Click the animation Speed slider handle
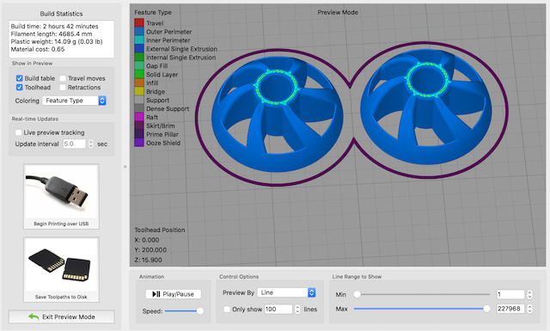Screen dimensions: 550x331 [200, 310]
